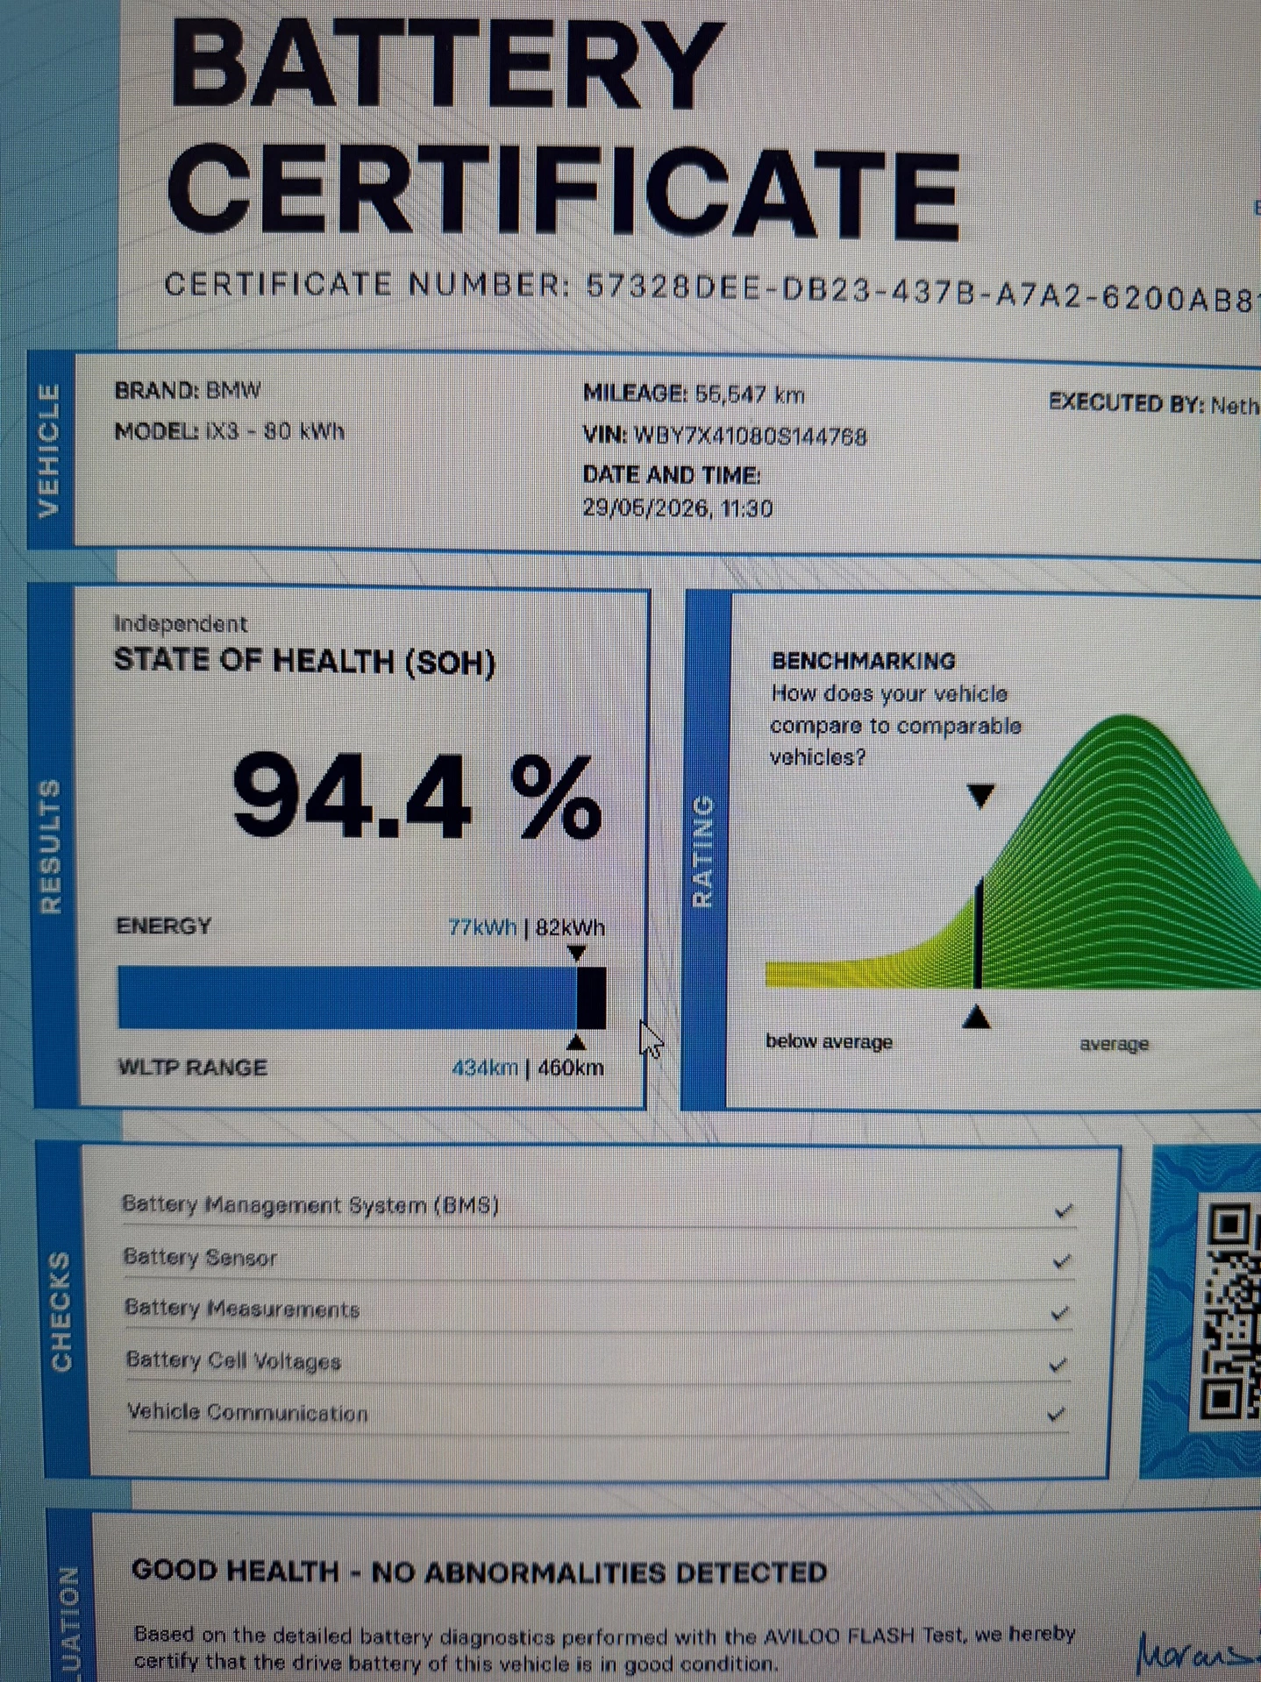Click the black triangle marker above the energy bar
This screenshot has height=1682, width=1261.
576,953
